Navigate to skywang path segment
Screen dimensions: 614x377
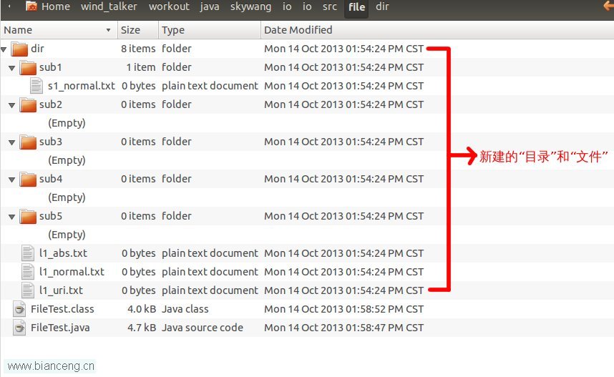point(250,6)
